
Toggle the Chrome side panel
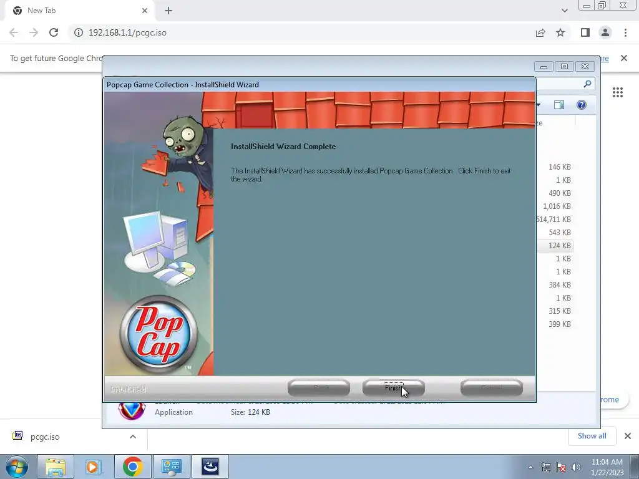pos(585,32)
